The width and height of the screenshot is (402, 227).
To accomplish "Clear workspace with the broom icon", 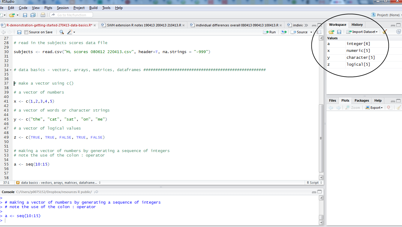I will 385,32.
